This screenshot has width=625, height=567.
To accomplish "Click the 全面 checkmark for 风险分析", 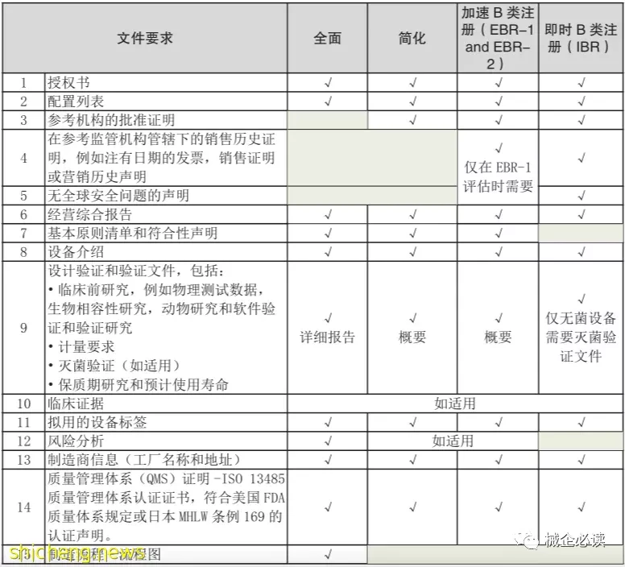I will point(328,441).
